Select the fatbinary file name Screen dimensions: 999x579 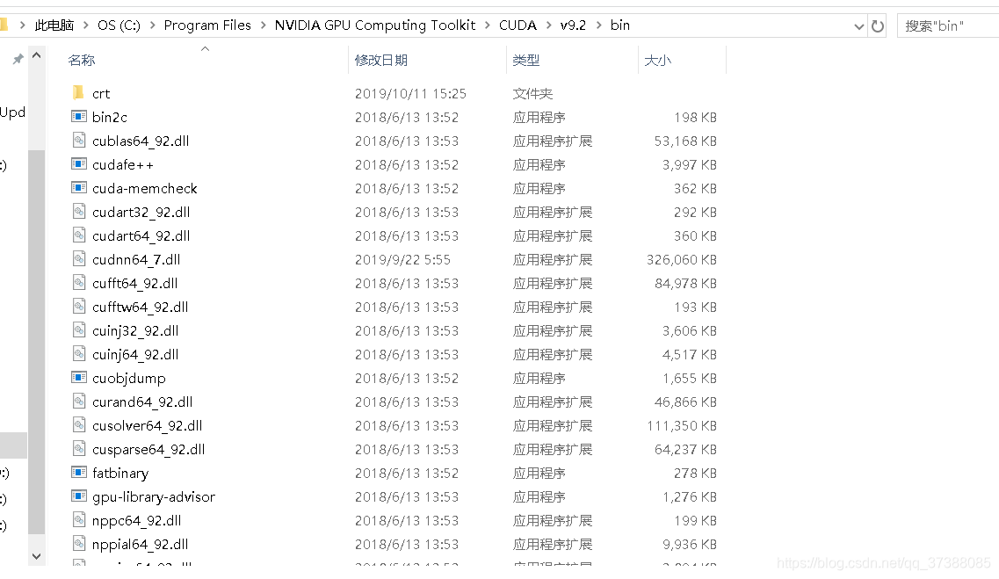[120, 474]
